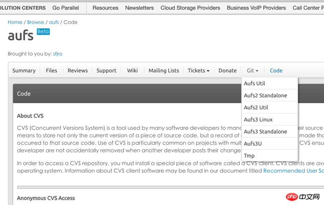The width and height of the screenshot is (324, 205).
Task: Switch to the Wiki tab
Action: 132,71
